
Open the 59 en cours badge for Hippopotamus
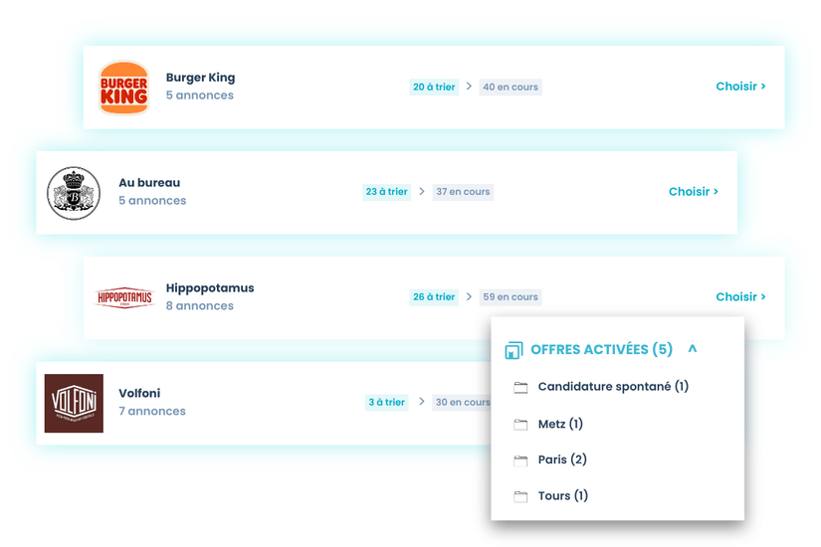[x=511, y=296]
